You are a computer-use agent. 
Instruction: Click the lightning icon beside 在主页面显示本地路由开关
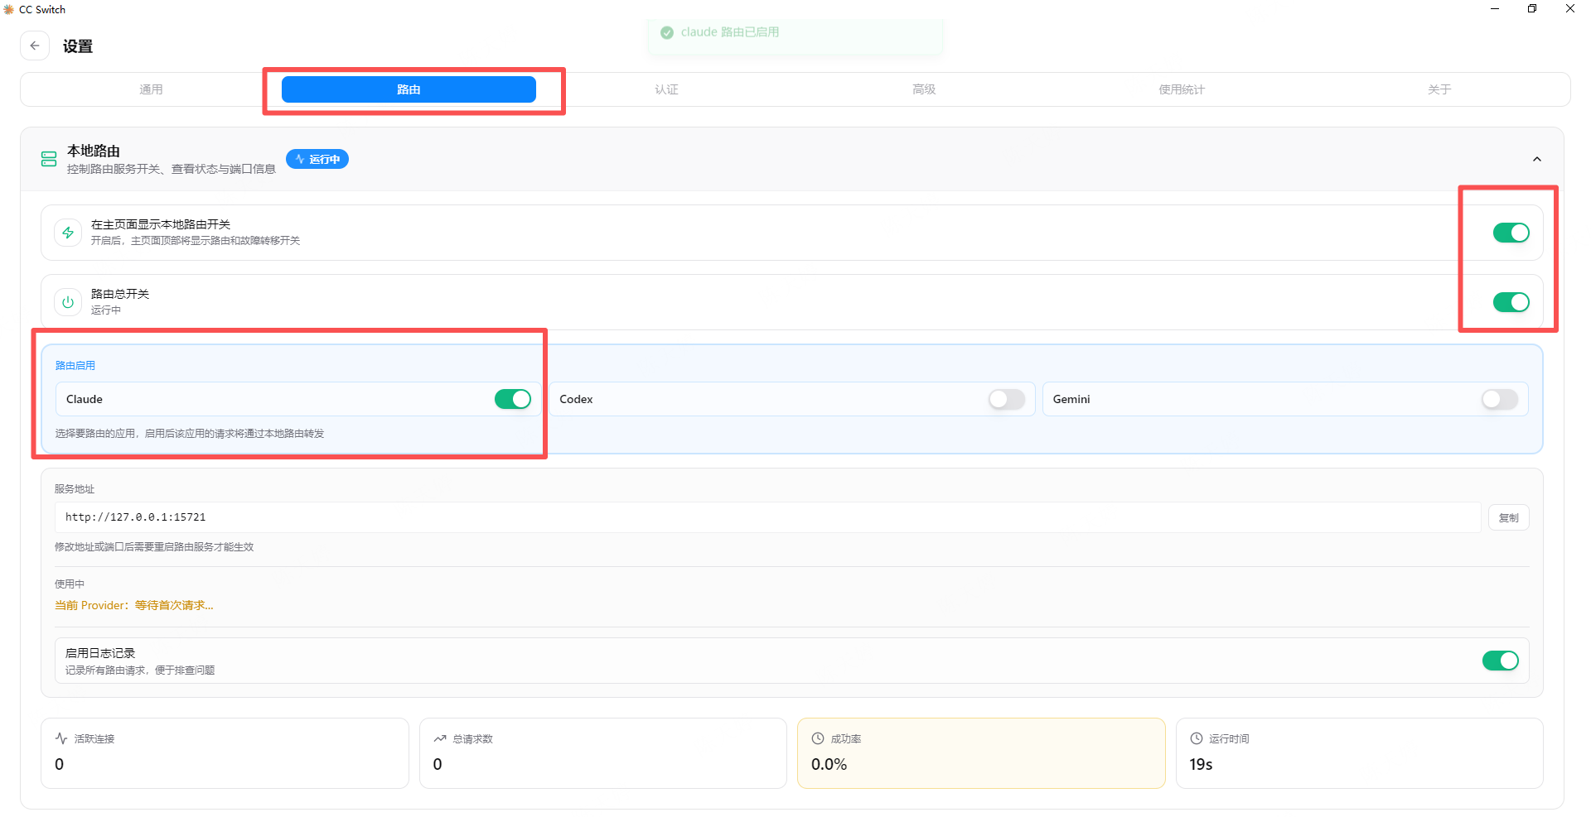(x=68, y=233)
